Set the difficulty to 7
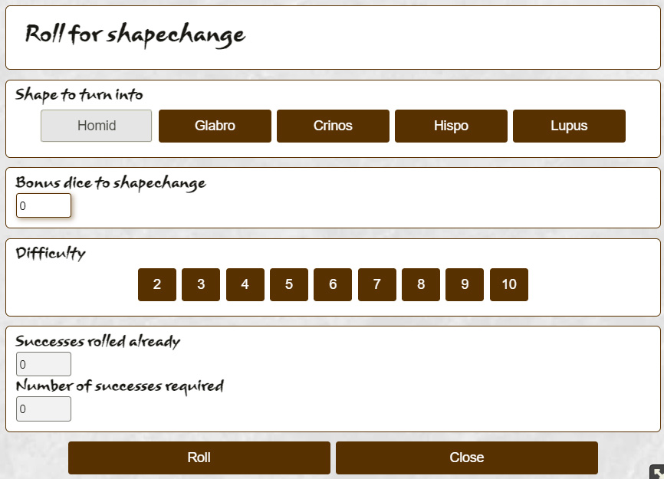 [377, 284]
